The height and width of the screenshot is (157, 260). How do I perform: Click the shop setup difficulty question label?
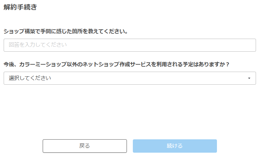point(66,32)
